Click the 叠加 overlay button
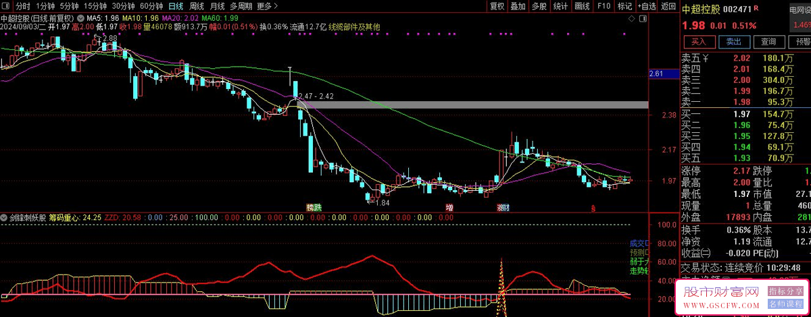 point(518,6)
